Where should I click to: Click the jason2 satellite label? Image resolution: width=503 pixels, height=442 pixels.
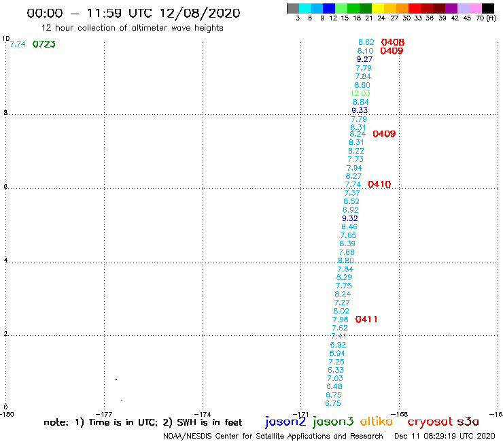285,422
